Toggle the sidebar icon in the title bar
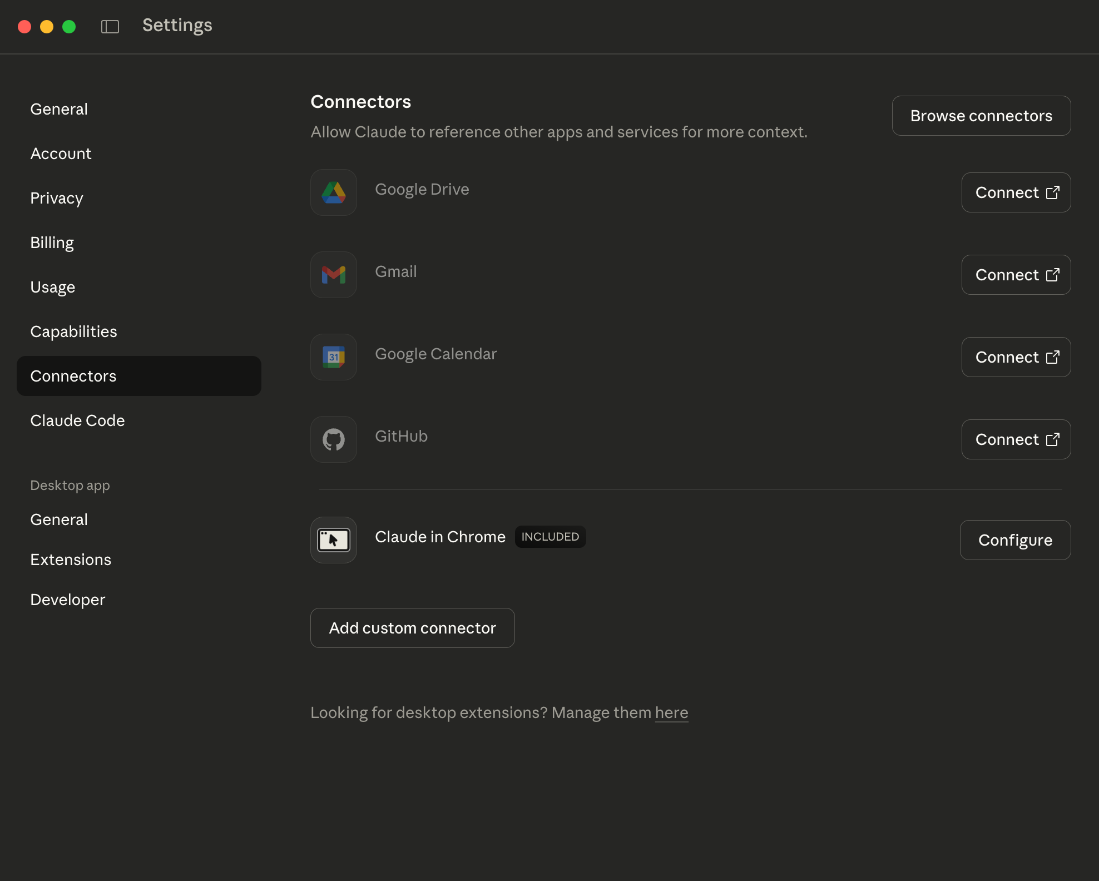Screen dimensions: 1099x881 110,26
